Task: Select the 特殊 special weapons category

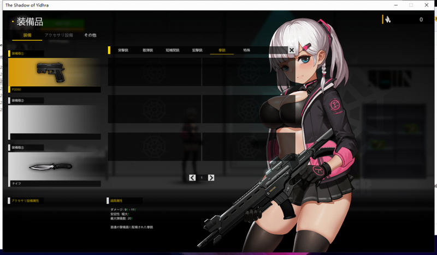Action: pos(246,50)
